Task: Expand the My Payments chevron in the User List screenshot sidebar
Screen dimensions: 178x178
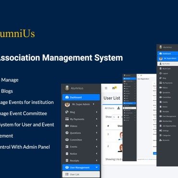Action: [97, 119]
